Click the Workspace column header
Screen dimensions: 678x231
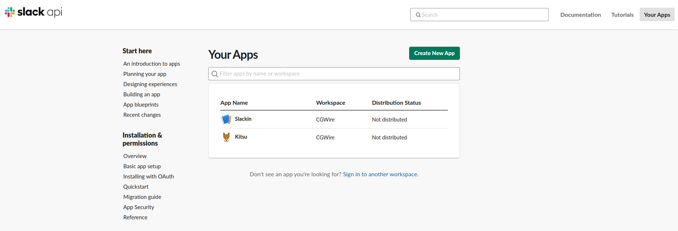pos(331,103)
